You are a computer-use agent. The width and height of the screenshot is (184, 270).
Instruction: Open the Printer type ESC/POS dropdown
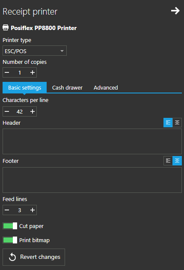point(35,51)
